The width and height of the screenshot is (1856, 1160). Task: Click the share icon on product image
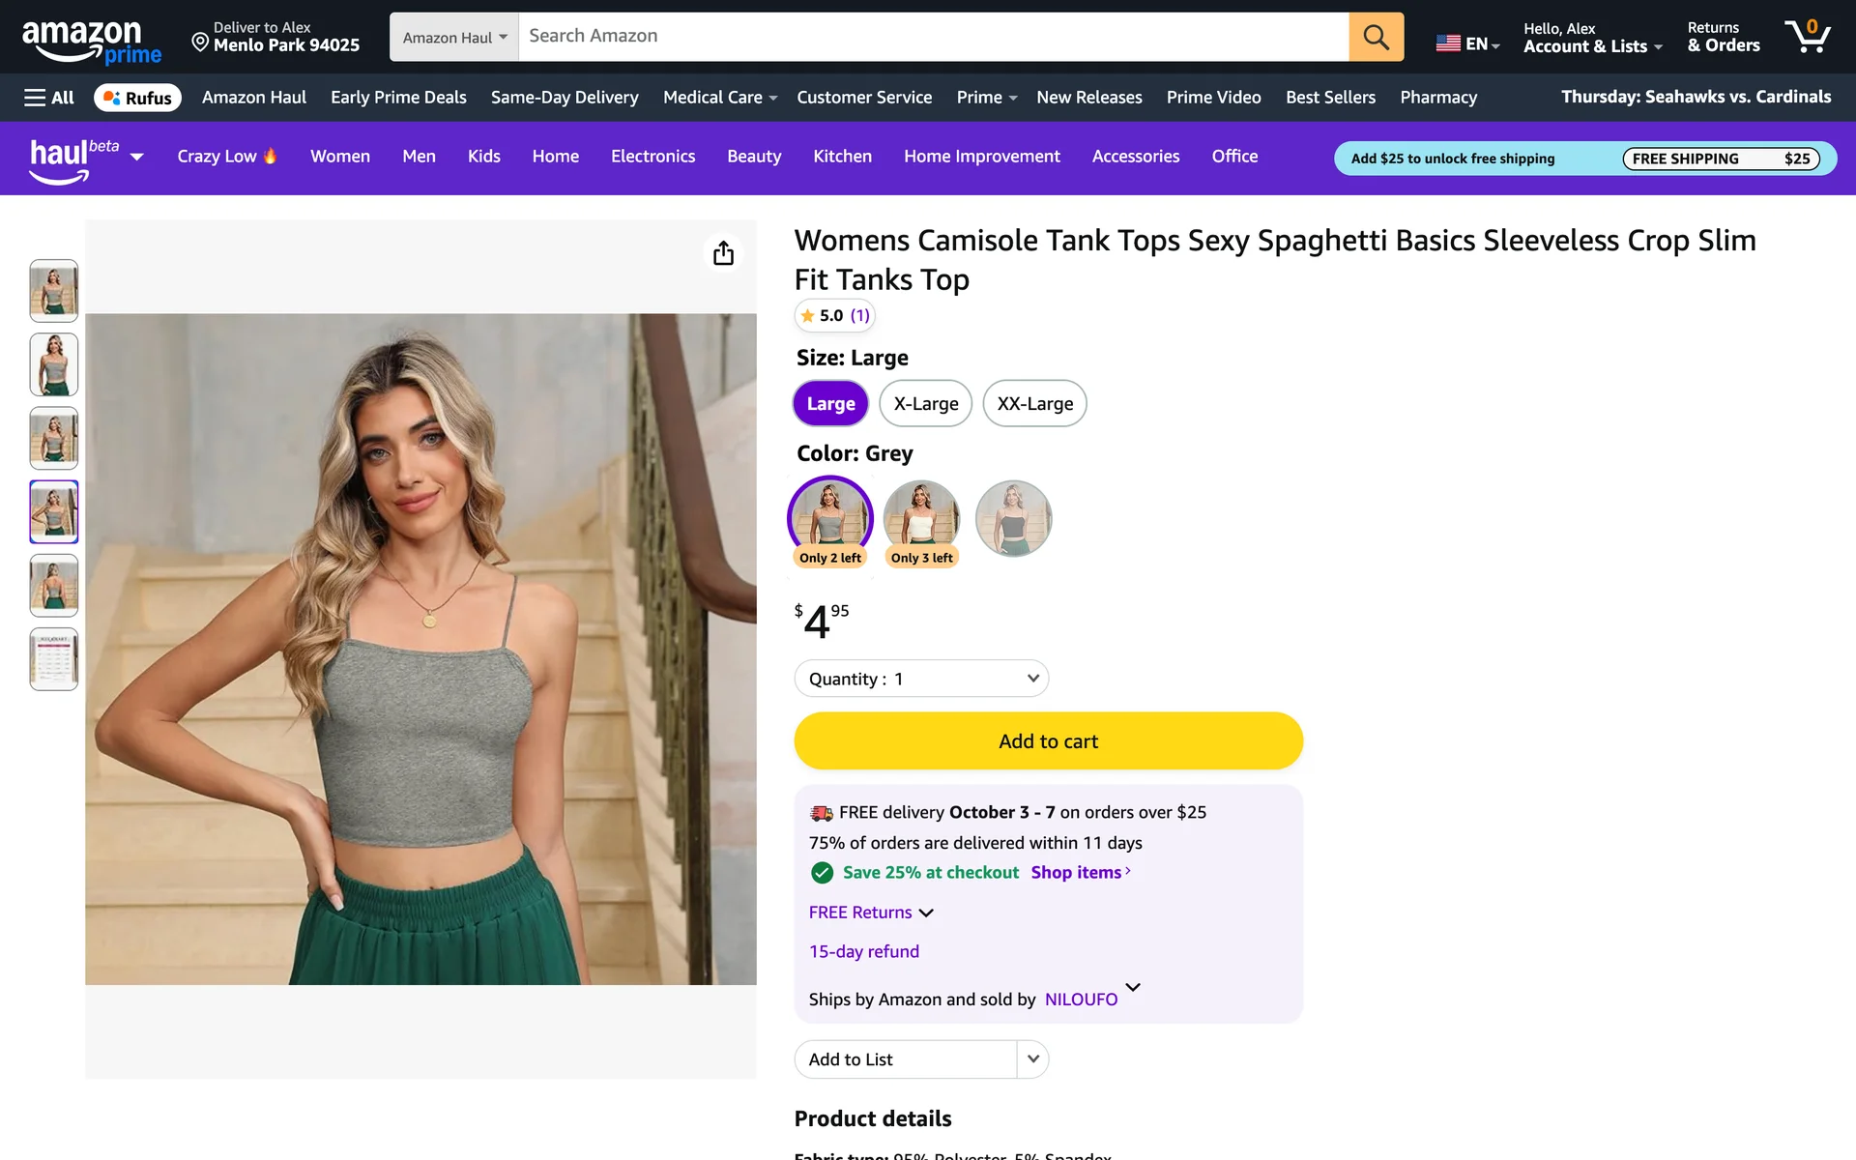(x=723, y=253)
